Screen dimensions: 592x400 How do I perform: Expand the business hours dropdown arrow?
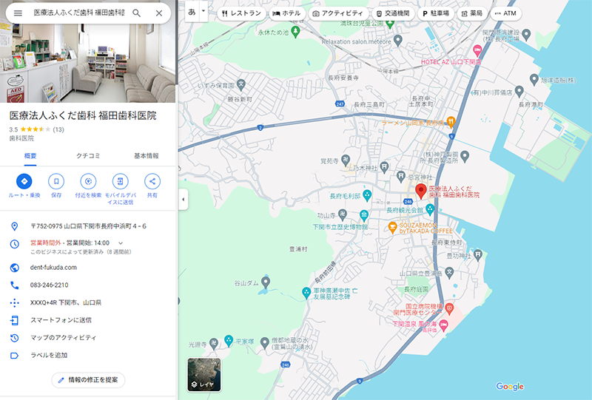click(x=121, y=243)
